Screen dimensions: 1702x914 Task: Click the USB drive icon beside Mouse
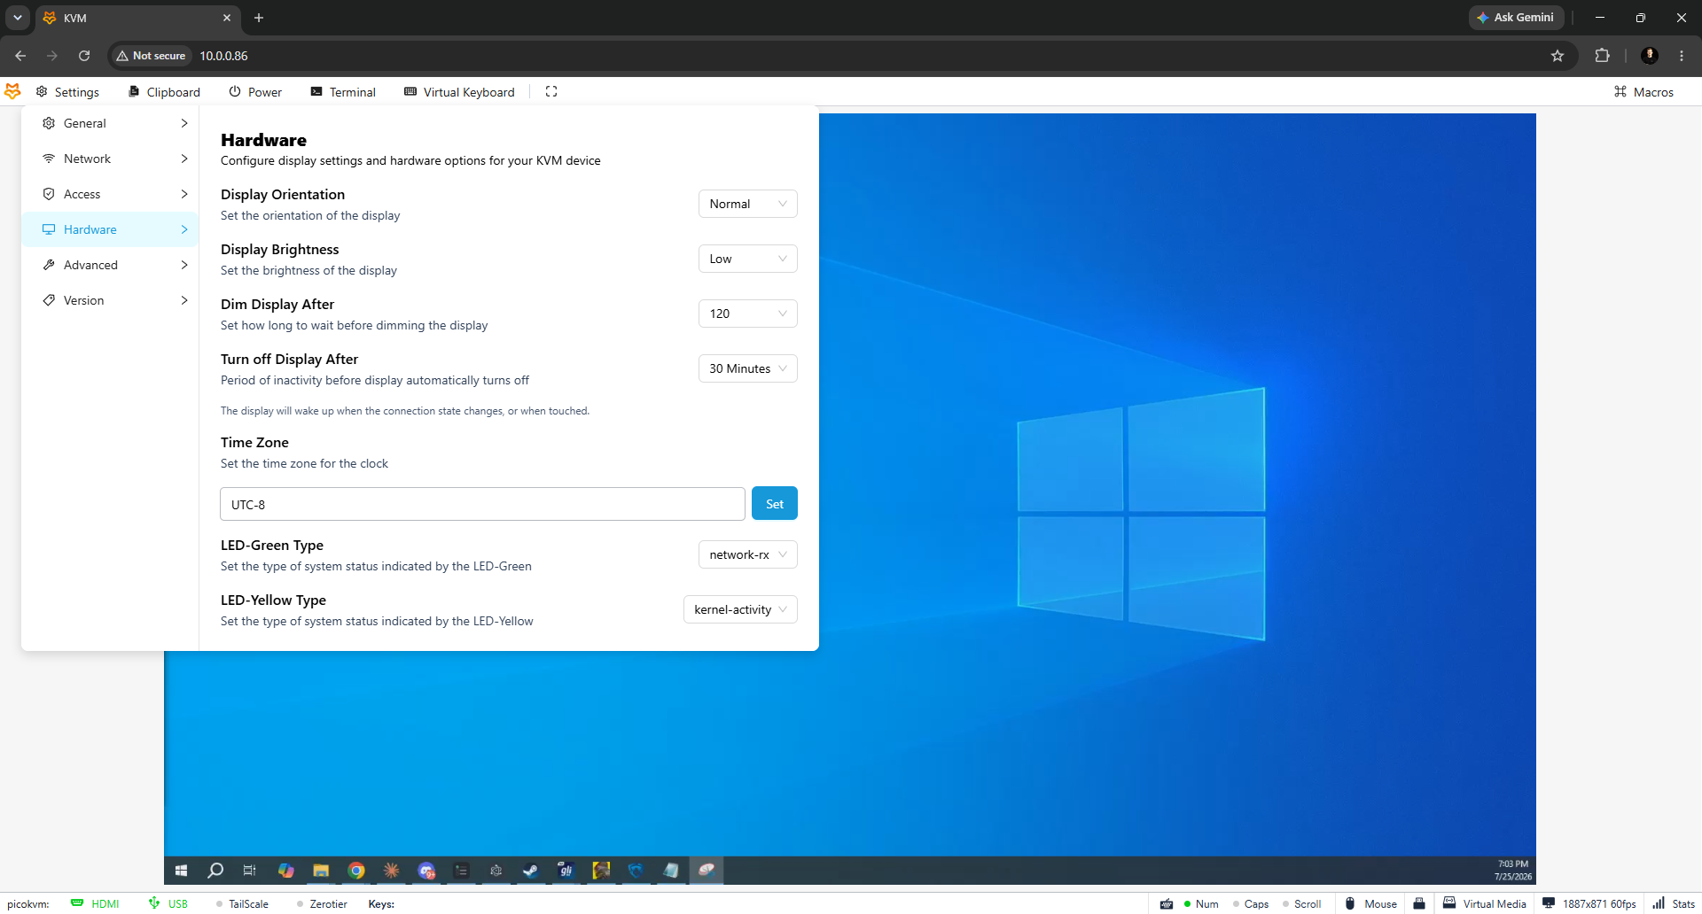pyautogui.click(x=1419, y=903)
